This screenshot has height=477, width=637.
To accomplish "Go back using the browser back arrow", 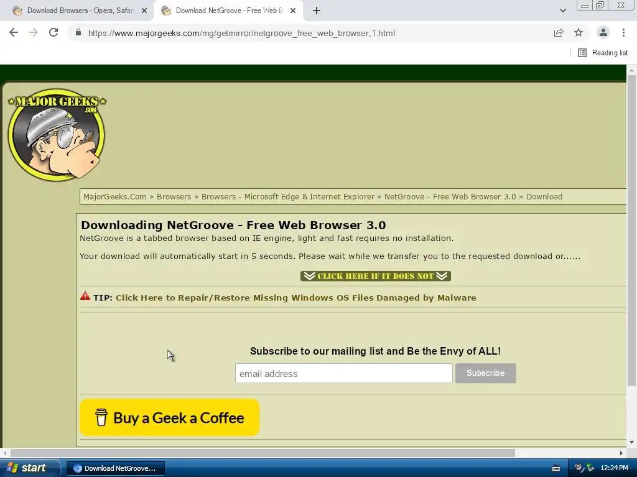I will (14, 32).
